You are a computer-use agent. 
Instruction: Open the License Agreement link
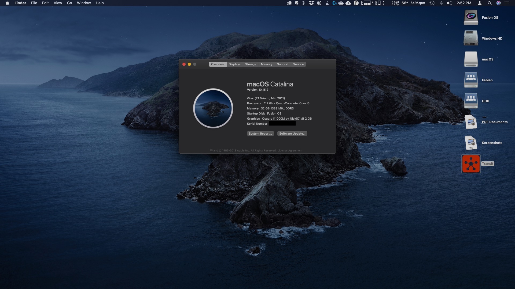coord(290,151)
